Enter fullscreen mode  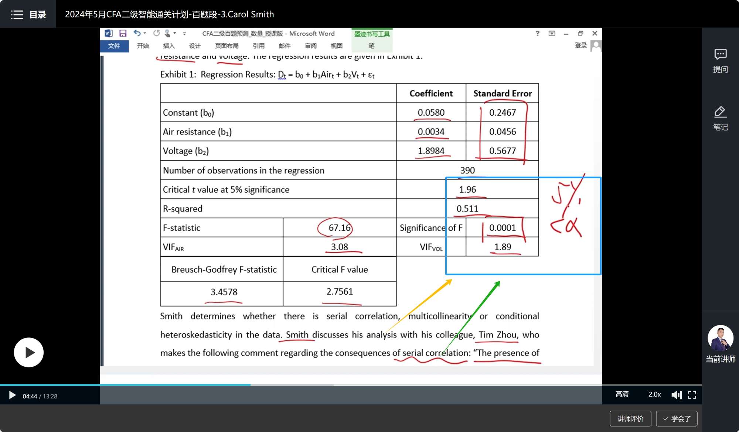click(x=692, y=395)
